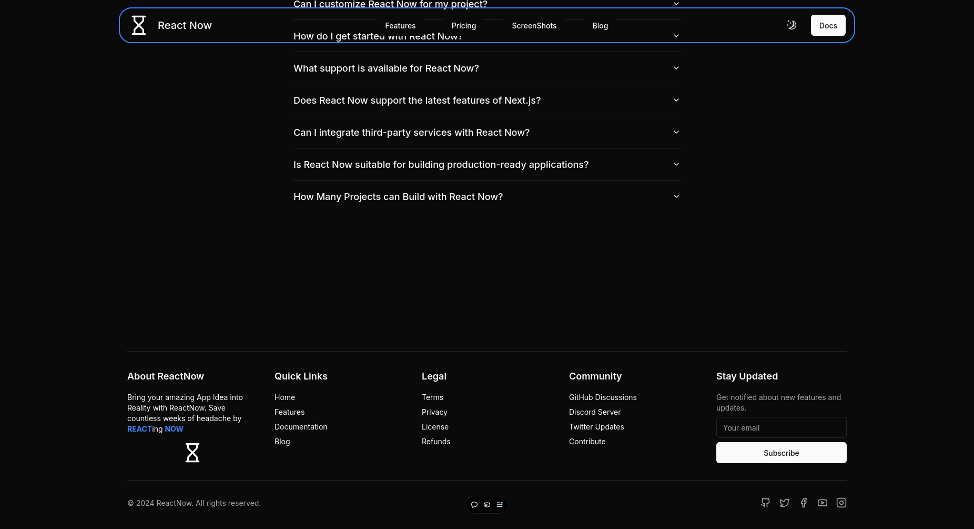Click the list menu icon in the floating toolbar
Image resolution: width=974 pixels, height=529 pixels.
tap(500, 505)
